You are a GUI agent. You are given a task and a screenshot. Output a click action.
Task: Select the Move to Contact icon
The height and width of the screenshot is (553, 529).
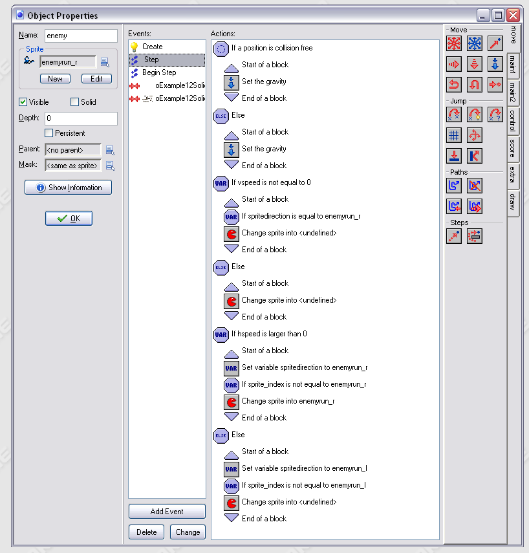click(x=454, y=156)
